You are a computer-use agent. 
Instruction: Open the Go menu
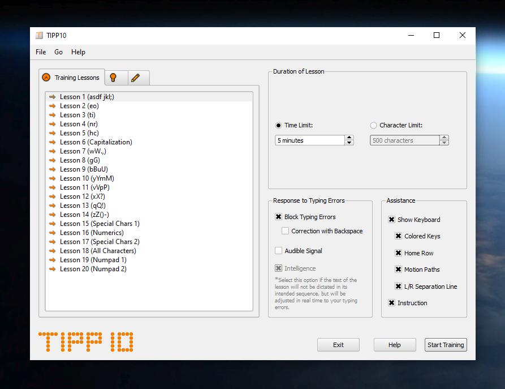(58, 52)
